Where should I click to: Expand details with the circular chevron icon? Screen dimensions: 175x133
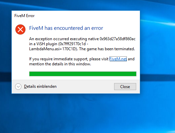(18, 87)
